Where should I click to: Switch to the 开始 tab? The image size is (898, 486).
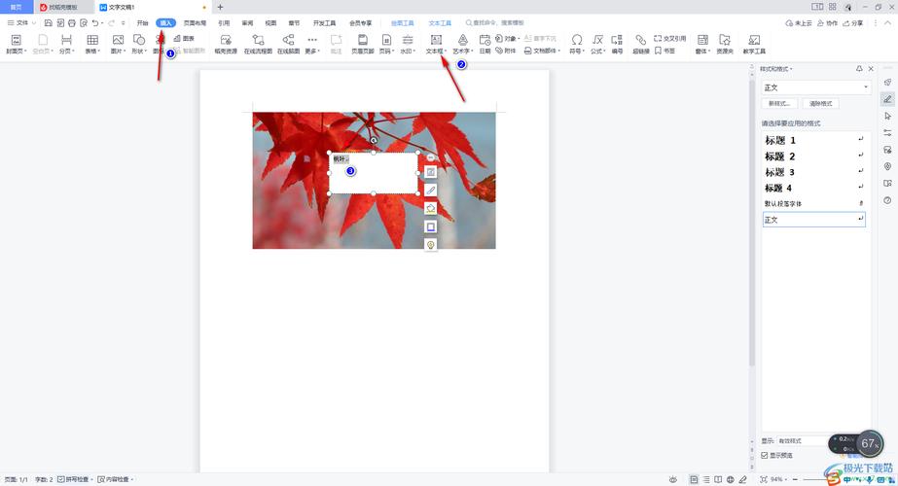point(143,23)
